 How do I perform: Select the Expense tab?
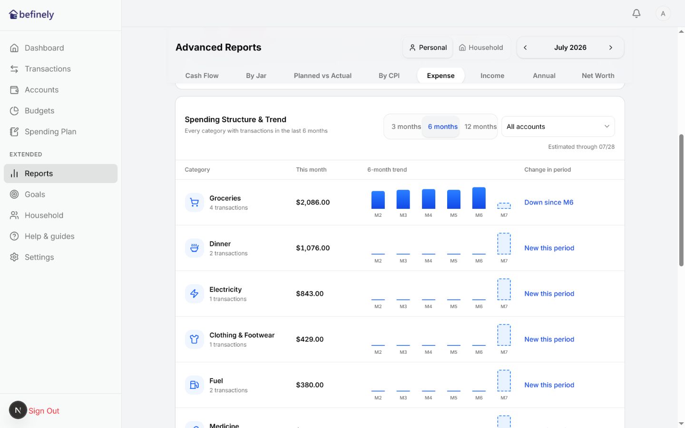click(x=440, y=76)
